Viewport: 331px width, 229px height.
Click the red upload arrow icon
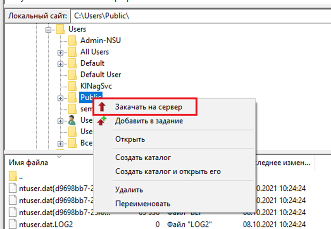coord(102,107)
